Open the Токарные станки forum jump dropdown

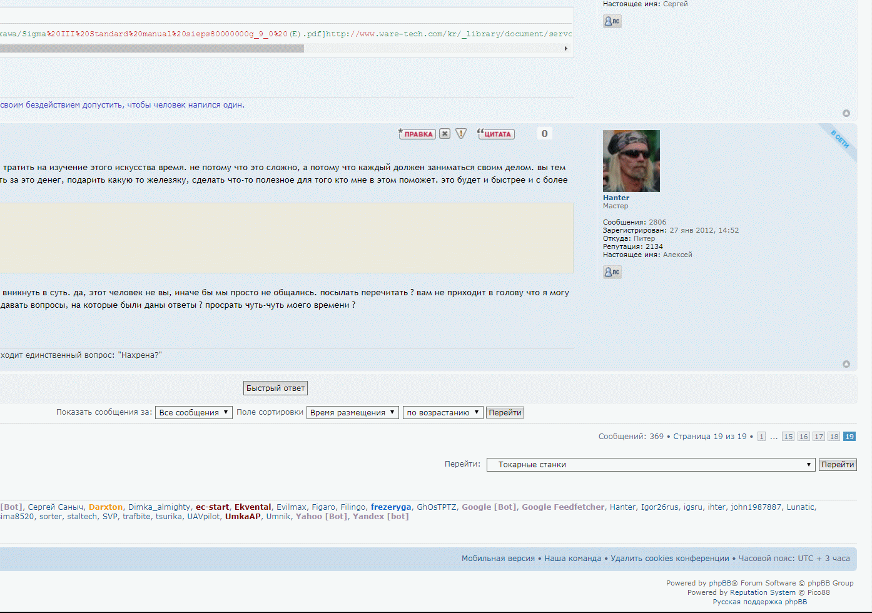pos(651,465)
